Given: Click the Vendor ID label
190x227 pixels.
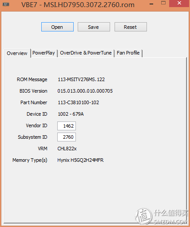Looking at the screenshot, I should (36, 125).
